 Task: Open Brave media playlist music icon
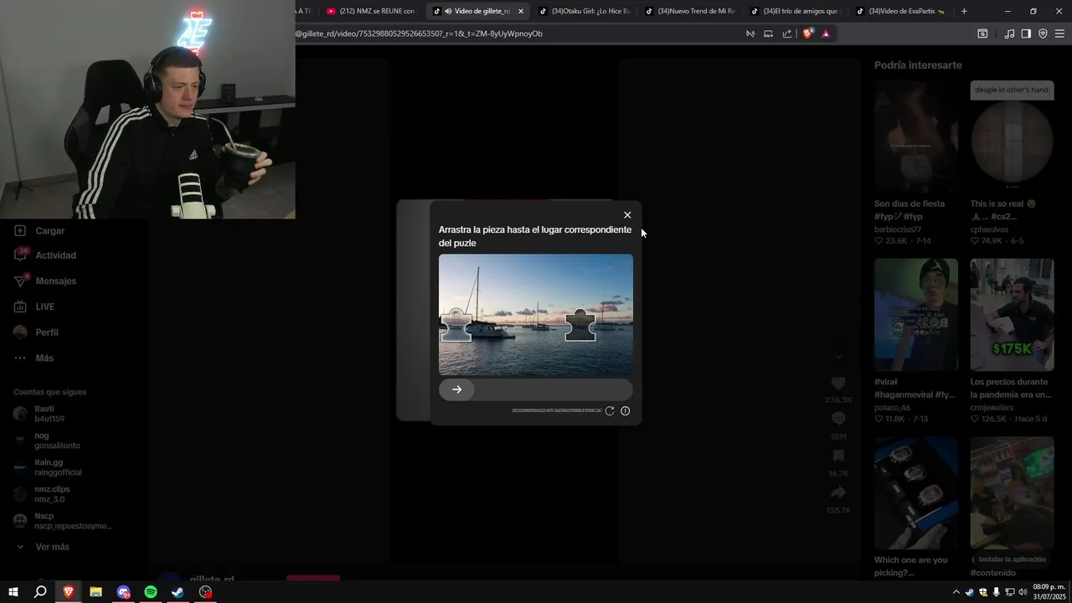tap(1008, 33)
